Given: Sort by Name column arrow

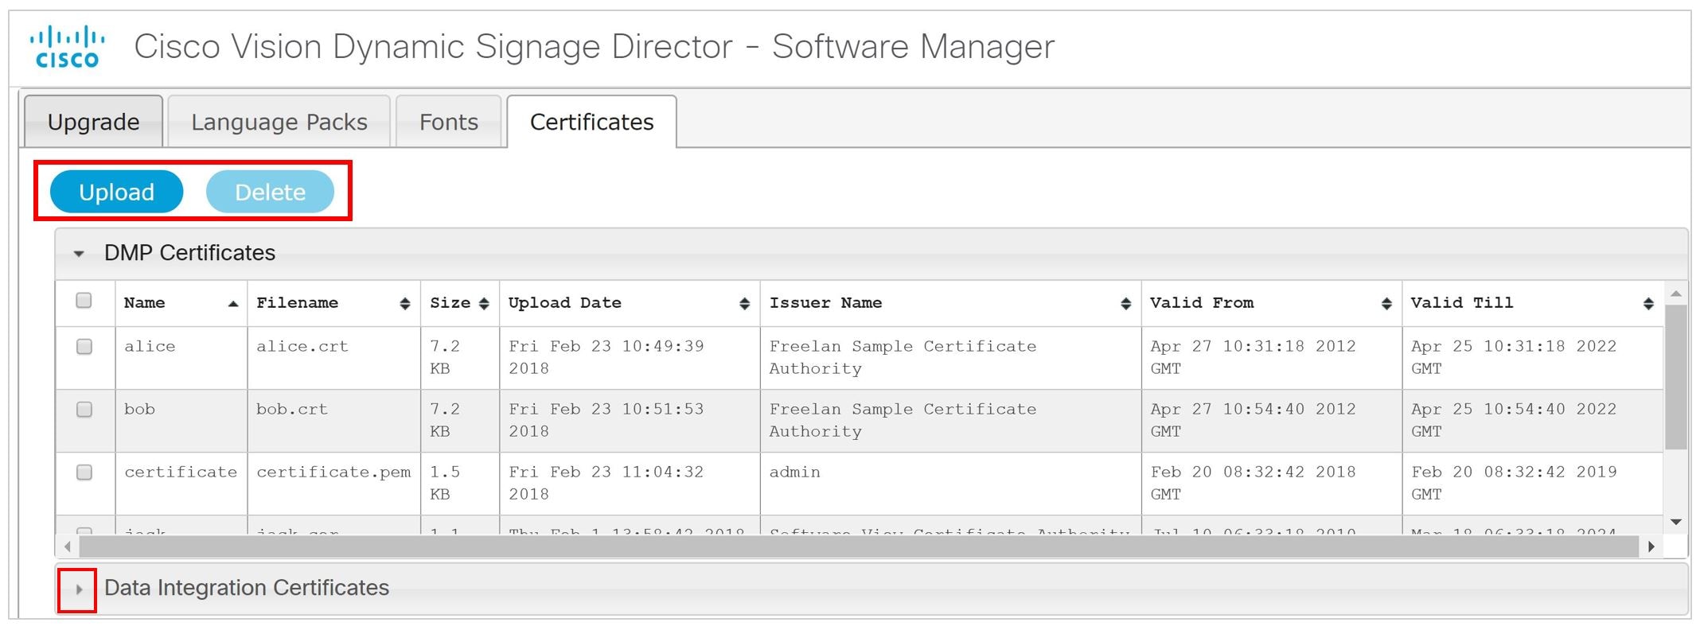Looking at the screenshot, I should [233, 303].
